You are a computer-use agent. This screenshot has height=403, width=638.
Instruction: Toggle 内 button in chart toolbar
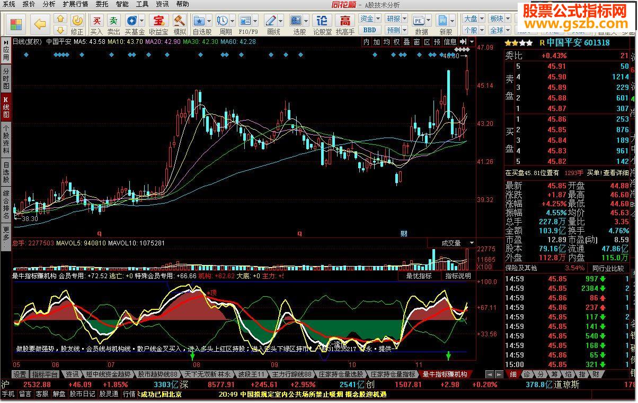[367, 42]
